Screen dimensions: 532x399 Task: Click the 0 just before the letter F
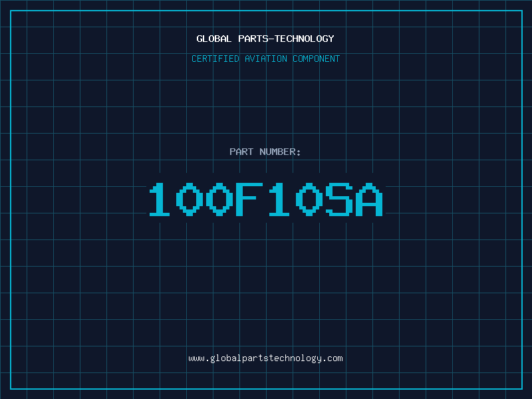pyautogui.click(x=220, y=200)
